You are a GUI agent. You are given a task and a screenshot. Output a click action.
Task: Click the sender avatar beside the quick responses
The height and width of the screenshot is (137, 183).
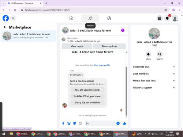[64, 105]
